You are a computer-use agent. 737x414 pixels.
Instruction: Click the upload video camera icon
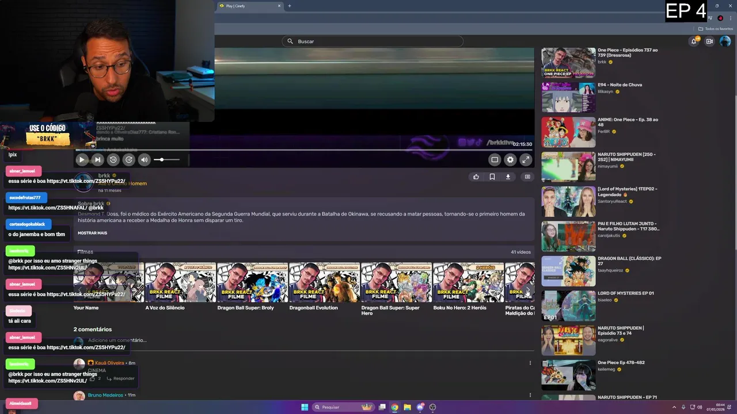[x=709, y=41]
